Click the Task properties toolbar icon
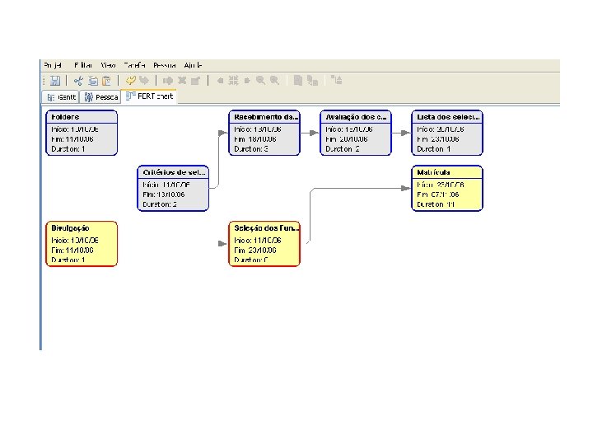The height and width of the screenshot is (445, 593). pyautogui.click(x=195, y=80)
